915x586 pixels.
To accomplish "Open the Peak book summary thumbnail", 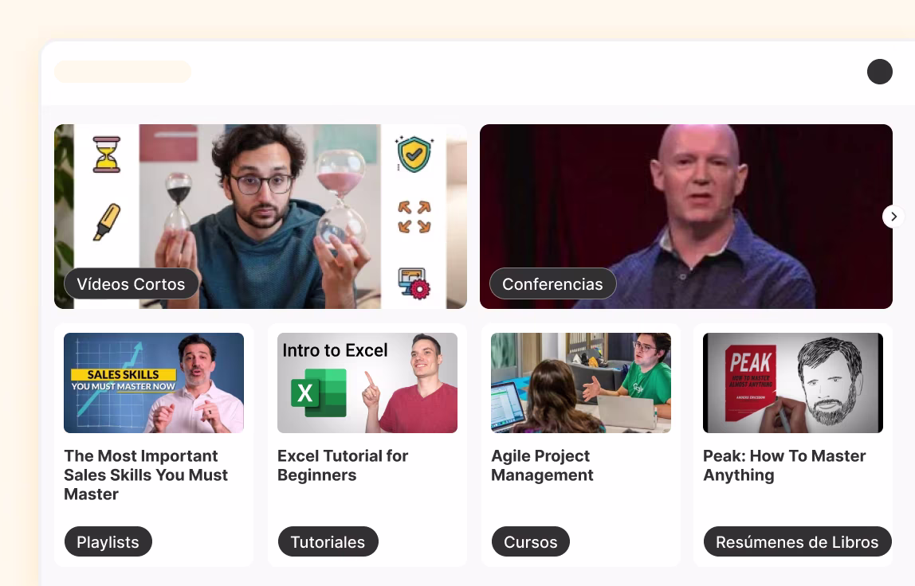I will (x=792, y=382).
